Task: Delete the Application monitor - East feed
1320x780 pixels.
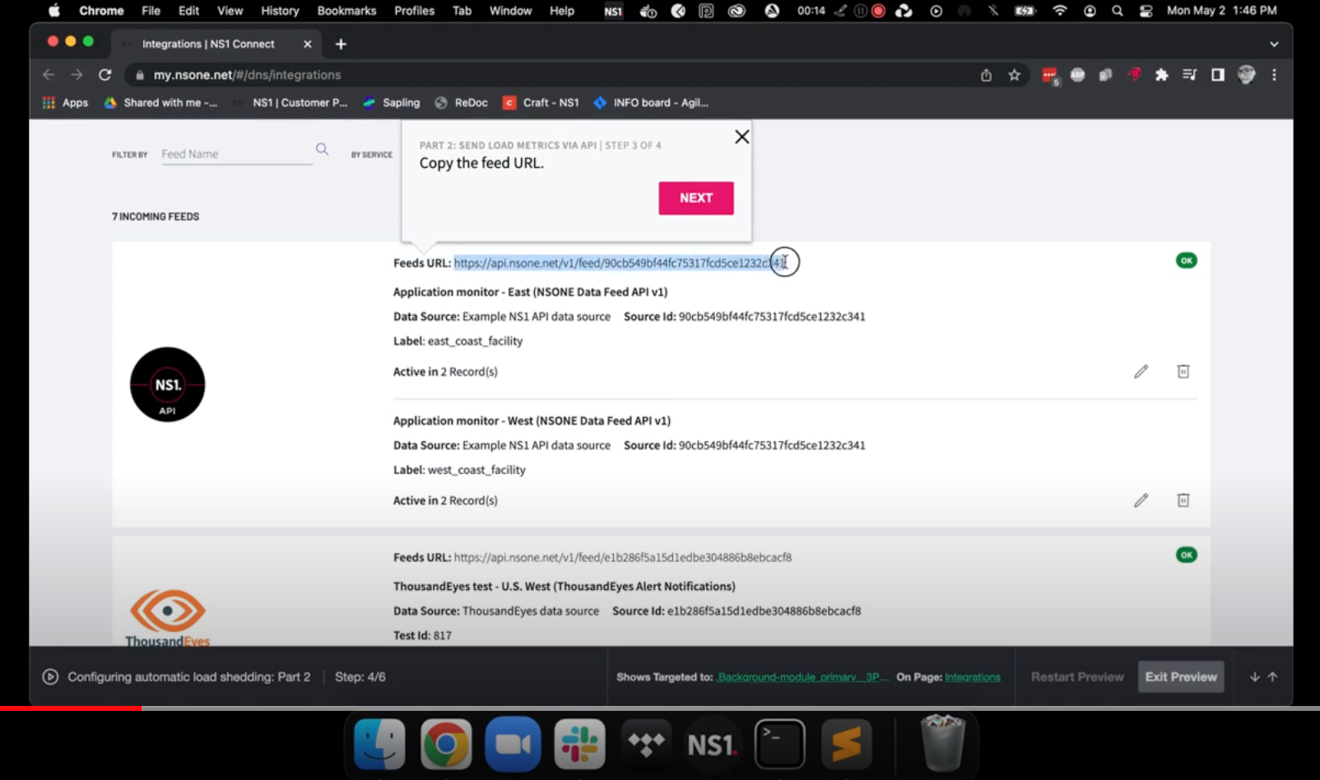Action: (x=1183, y=372)
